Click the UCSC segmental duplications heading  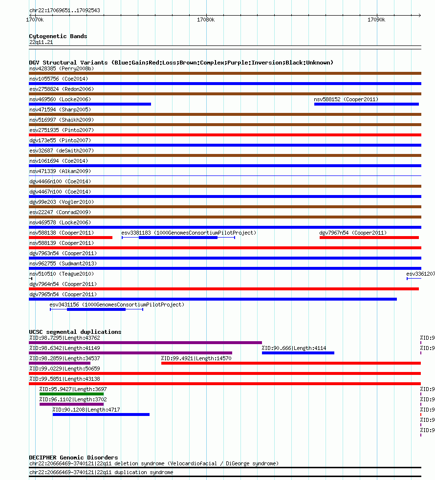click(x=75, y=332)
